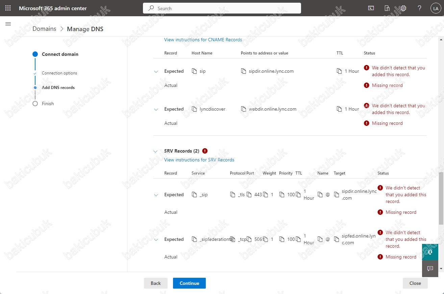Select the Connect domain step

click(x=60, y=54)
